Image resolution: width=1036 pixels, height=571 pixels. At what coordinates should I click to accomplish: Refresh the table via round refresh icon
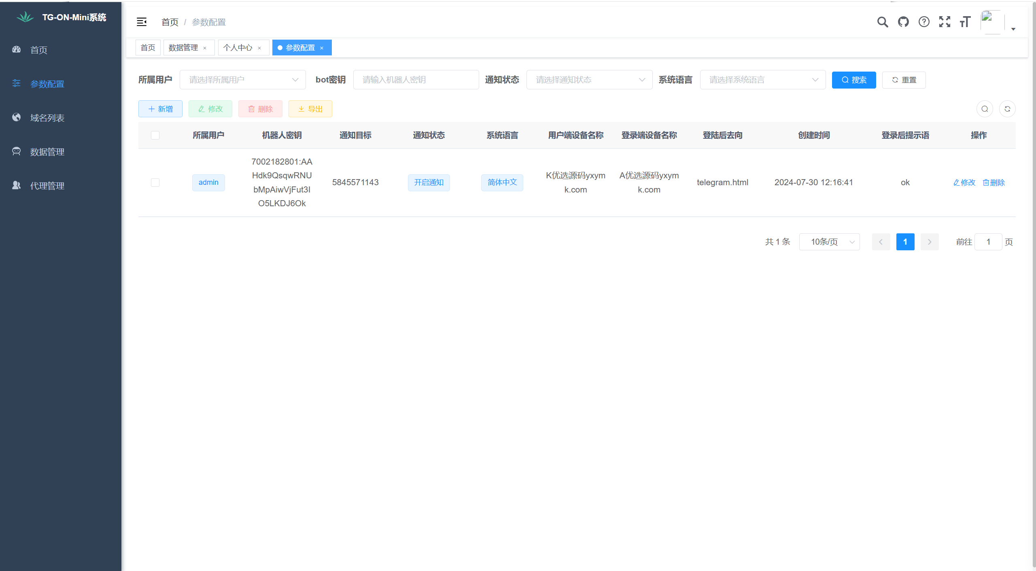click(1007, 109)
